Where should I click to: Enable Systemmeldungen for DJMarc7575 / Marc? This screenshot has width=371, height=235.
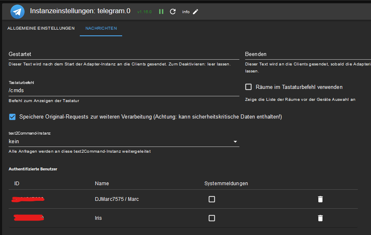coord(212,199)
